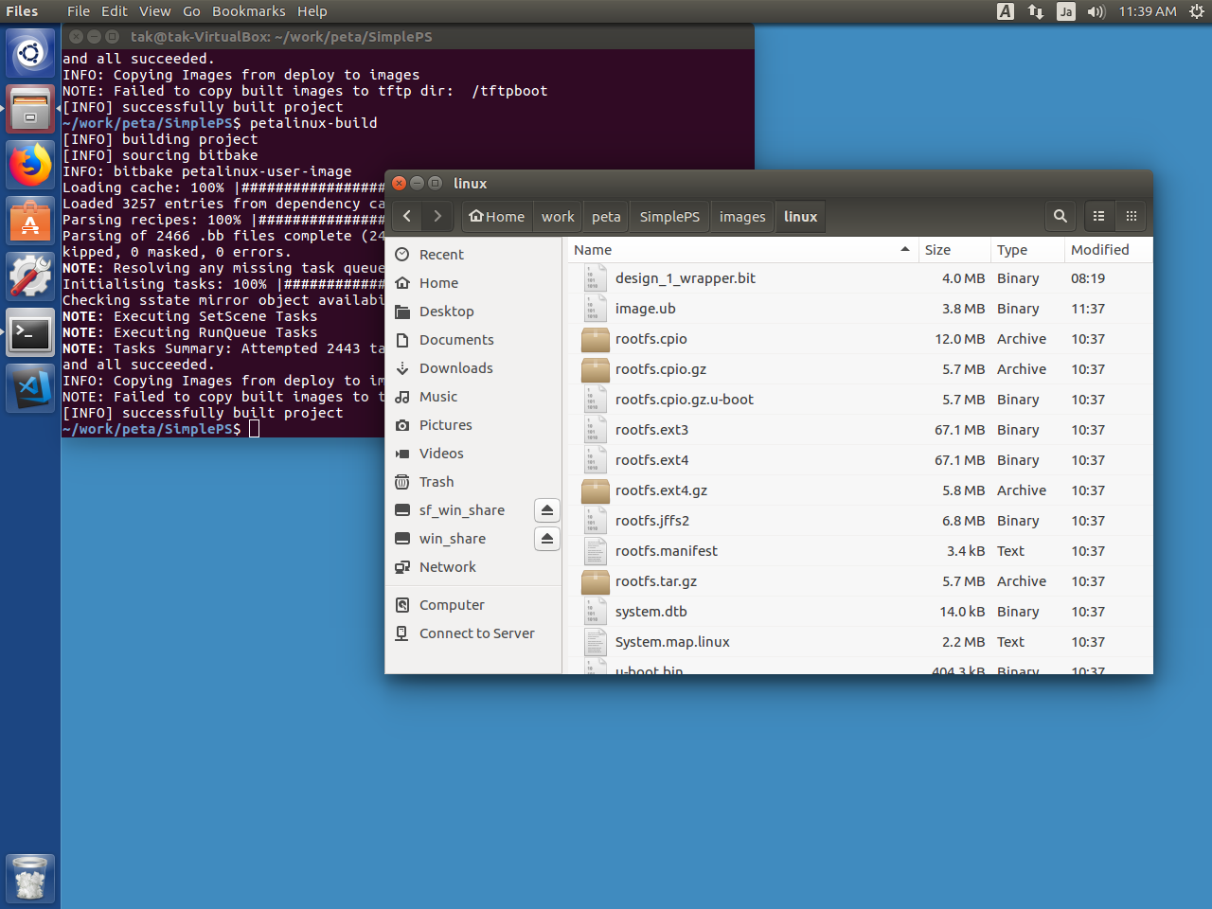Navigate to the images folder via the path bar
The height and width of the screenshot is (909, 1212).
pyautogui.click(x=742, y=216)
